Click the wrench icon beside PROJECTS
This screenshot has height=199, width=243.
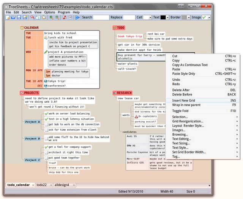tap(22, 93)
